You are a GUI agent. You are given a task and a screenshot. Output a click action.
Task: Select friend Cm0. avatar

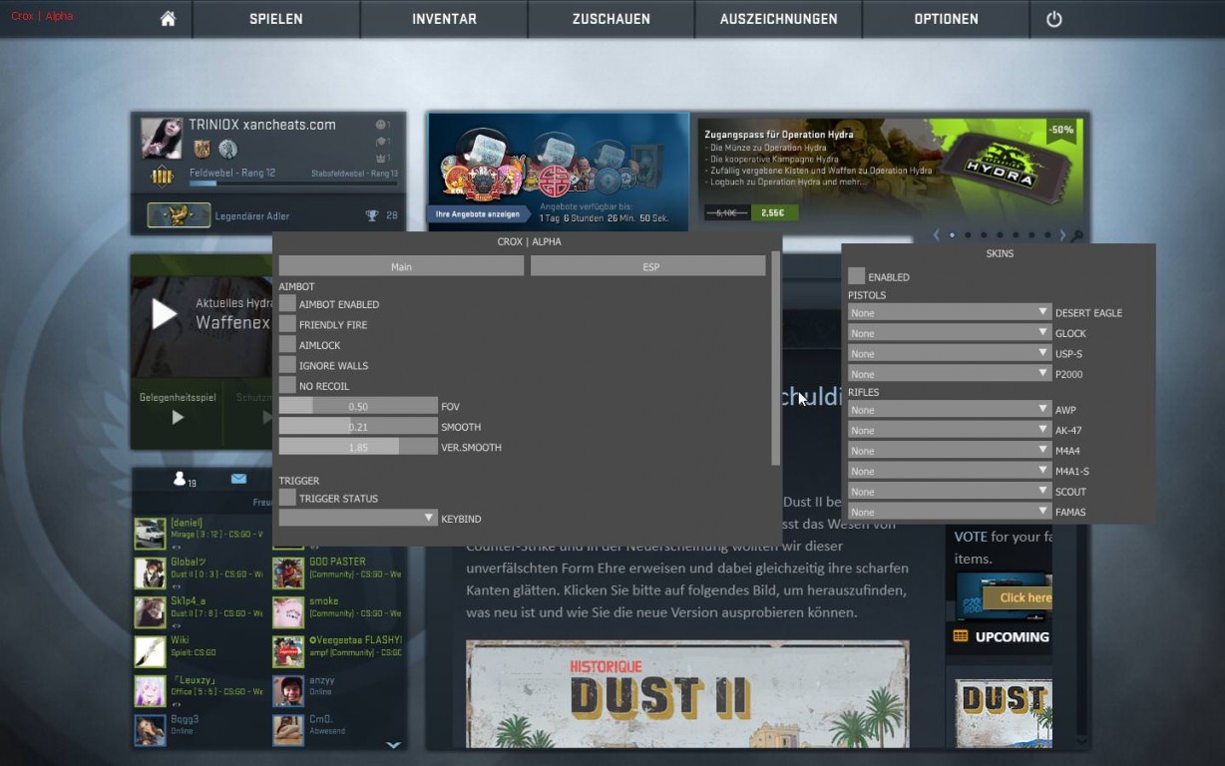pyautogui.click(x=288, y=730)
